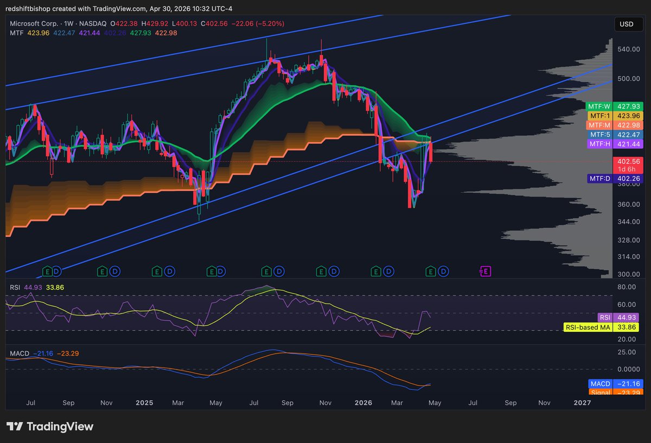651x443 pixels.
Task: Click the green earnings E marker near August 2024
Action: point(47,270)
